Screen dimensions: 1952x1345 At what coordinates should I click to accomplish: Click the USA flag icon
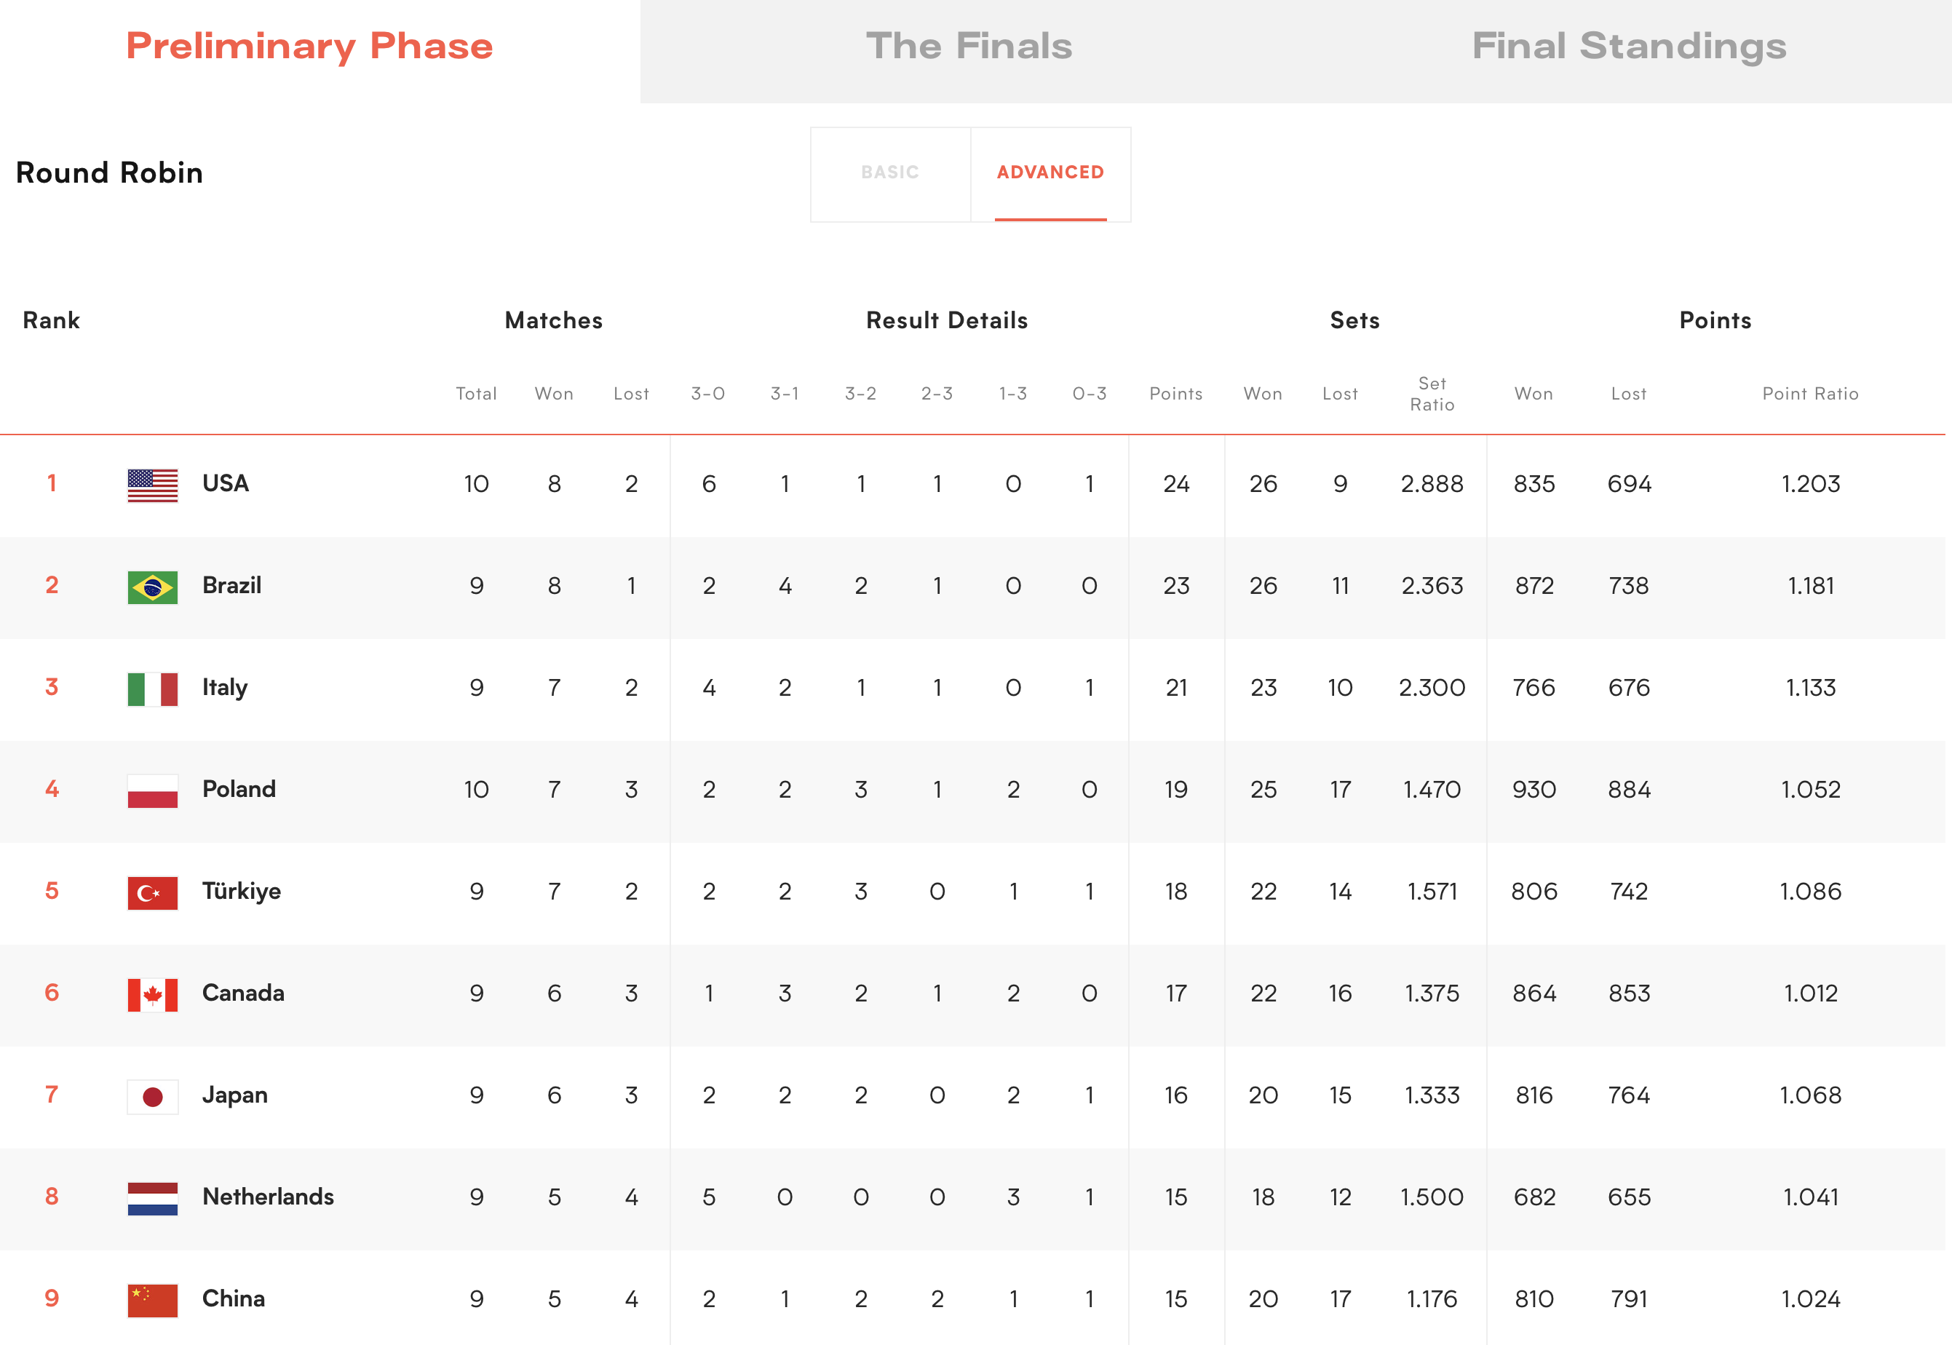coord(153,485)
